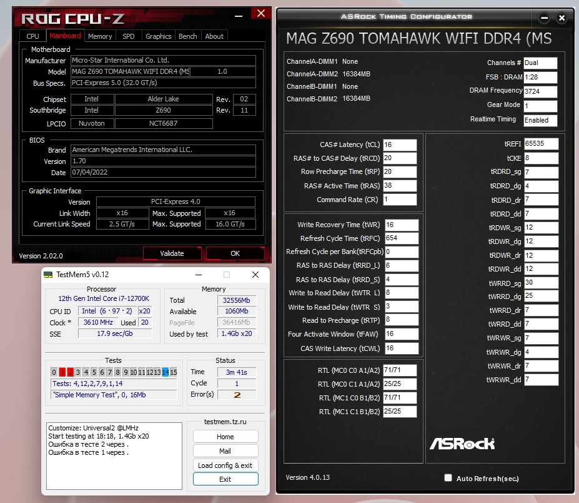Screen dimensions: 579x503
Task: Minimize ASRock Timing Configurator window
Action: click(x=544, y=18)
